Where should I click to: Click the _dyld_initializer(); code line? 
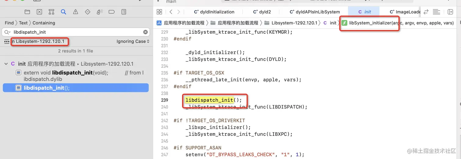point(215,52)
